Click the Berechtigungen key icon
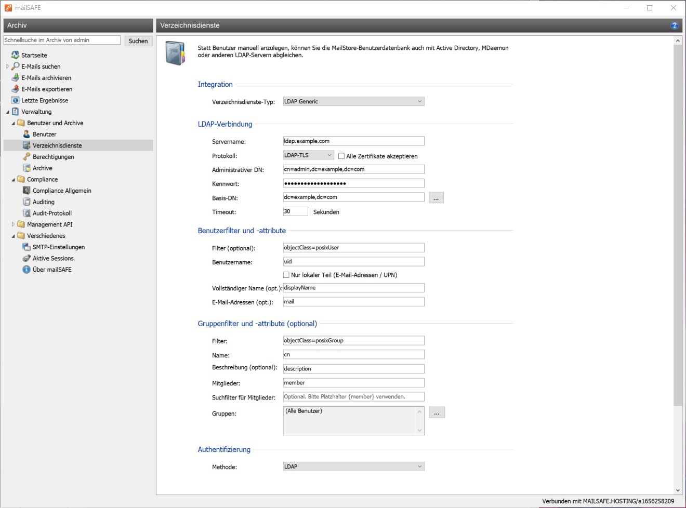 tap(27, 157)
